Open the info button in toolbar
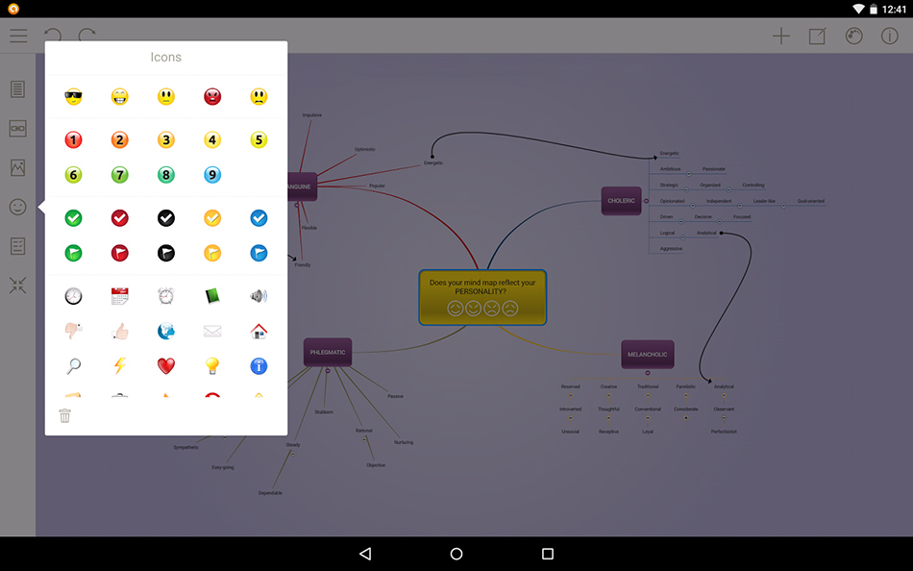Viewport: 913px width, 571px height. pos(890,37)
